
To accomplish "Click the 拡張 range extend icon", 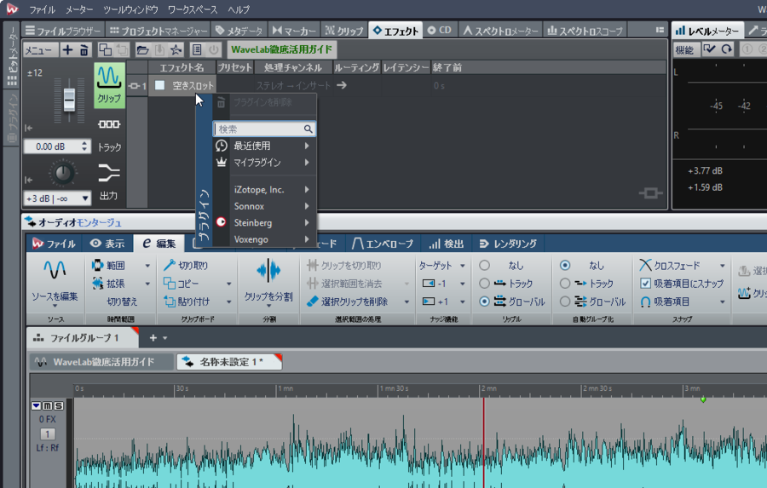I will point(98,283).
